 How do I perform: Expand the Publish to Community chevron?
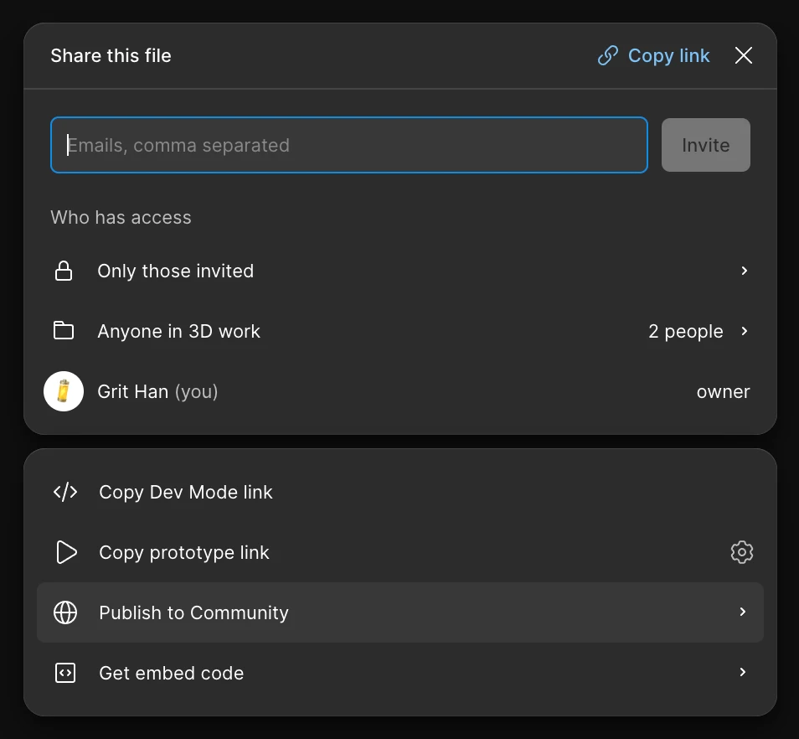click(x=742, y=612)
